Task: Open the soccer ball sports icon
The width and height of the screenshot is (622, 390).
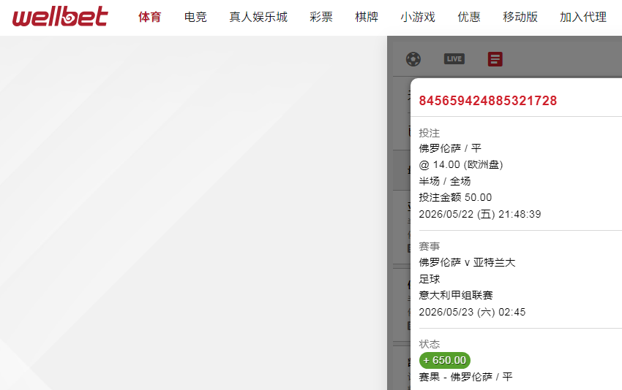Action: pos(413,59)
